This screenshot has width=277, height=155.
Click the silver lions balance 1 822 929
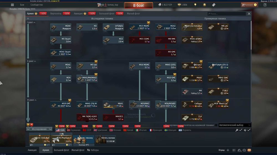[165, 5]
